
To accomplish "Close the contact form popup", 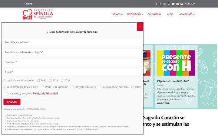I will [x=140, y=27].
